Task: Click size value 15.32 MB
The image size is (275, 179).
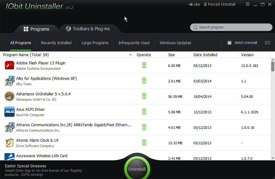Action: tap(175, 143)
